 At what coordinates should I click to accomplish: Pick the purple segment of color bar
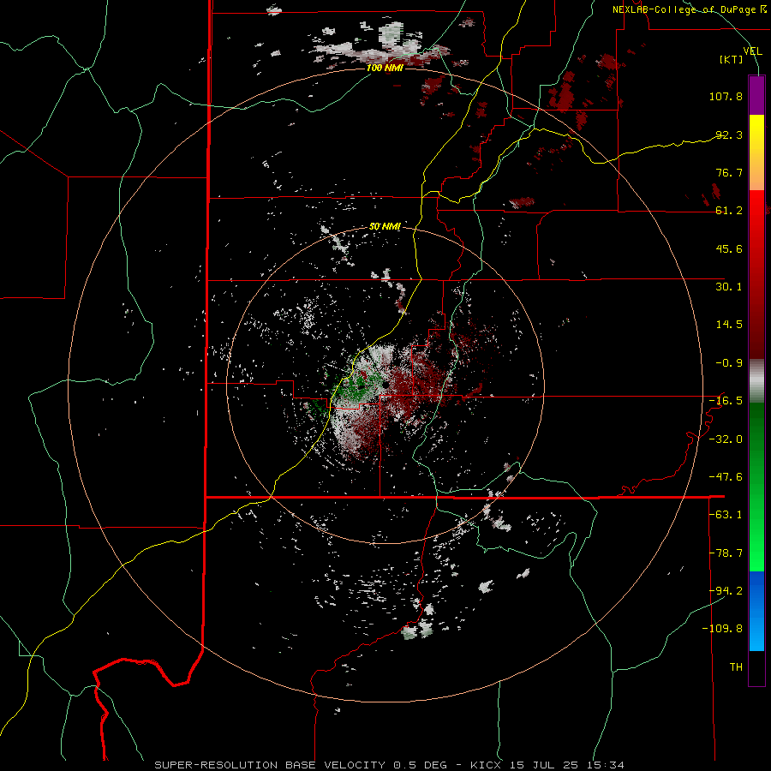click(x=756, y=95)
